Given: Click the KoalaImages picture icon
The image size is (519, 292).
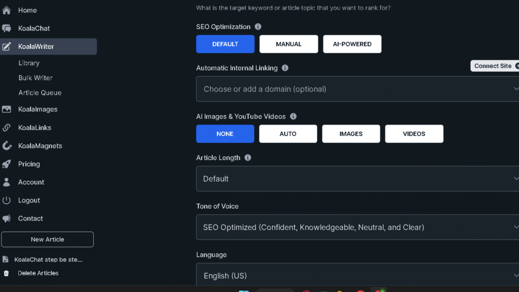Looking at the screenshot, I should click(x=7, y=109).
